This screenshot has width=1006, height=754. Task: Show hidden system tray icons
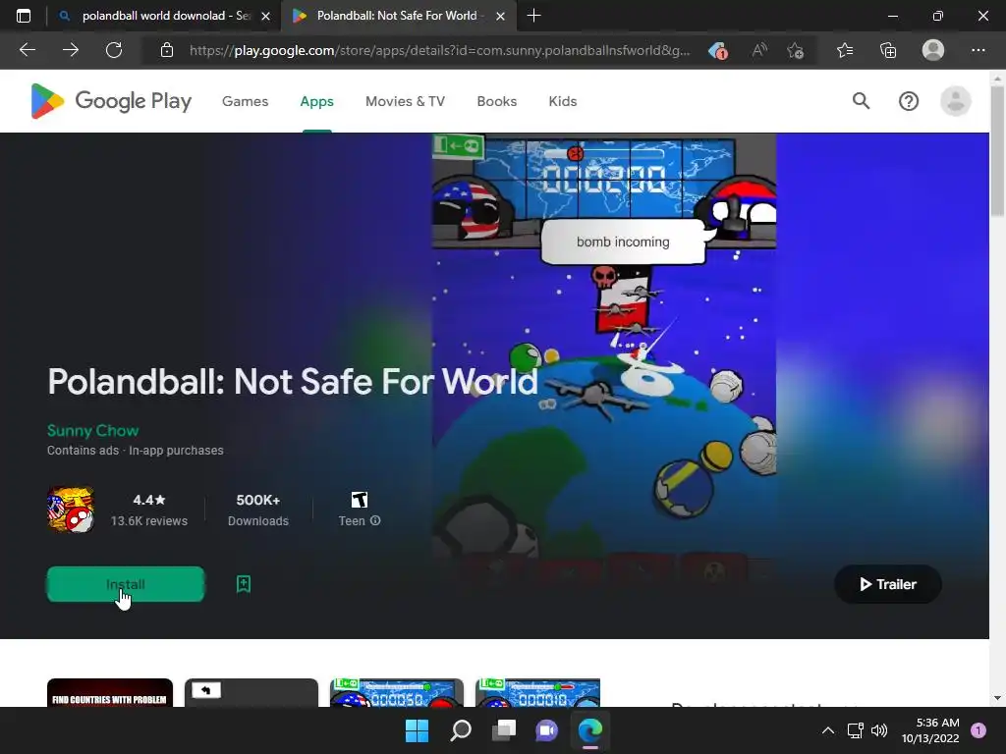[x=828, y=730]
